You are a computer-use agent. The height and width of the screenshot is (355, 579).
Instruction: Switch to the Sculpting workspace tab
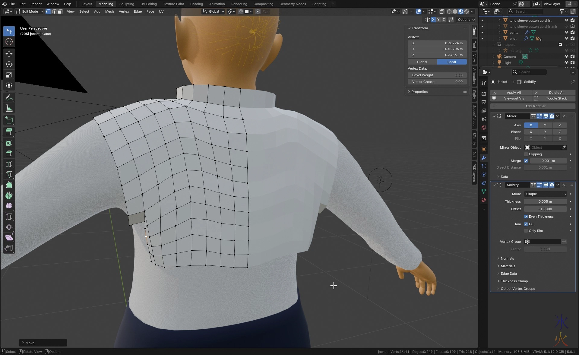[x=126, y=4]
